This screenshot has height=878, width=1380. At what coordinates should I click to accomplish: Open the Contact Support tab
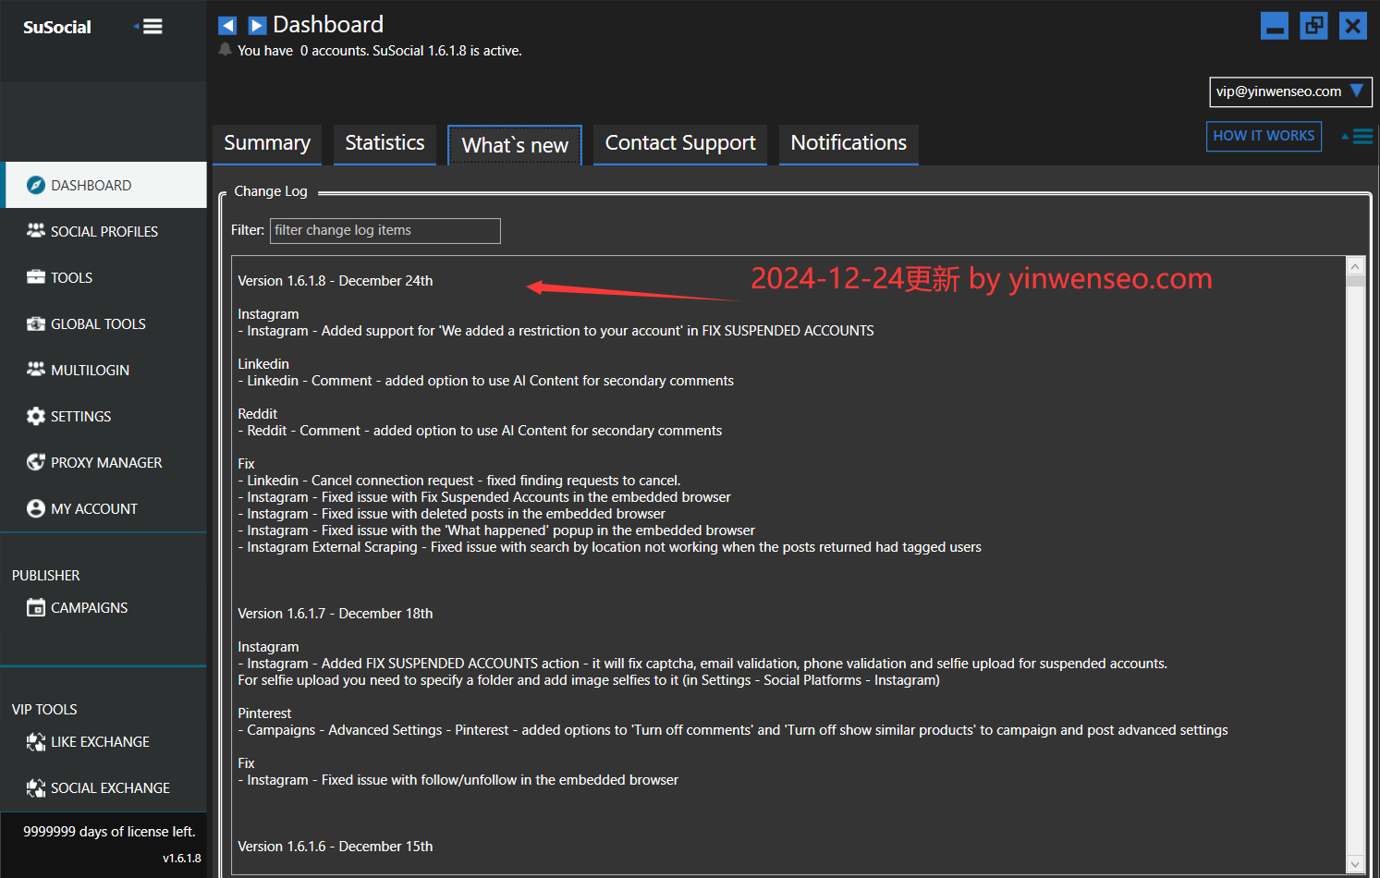pos(680,144)
